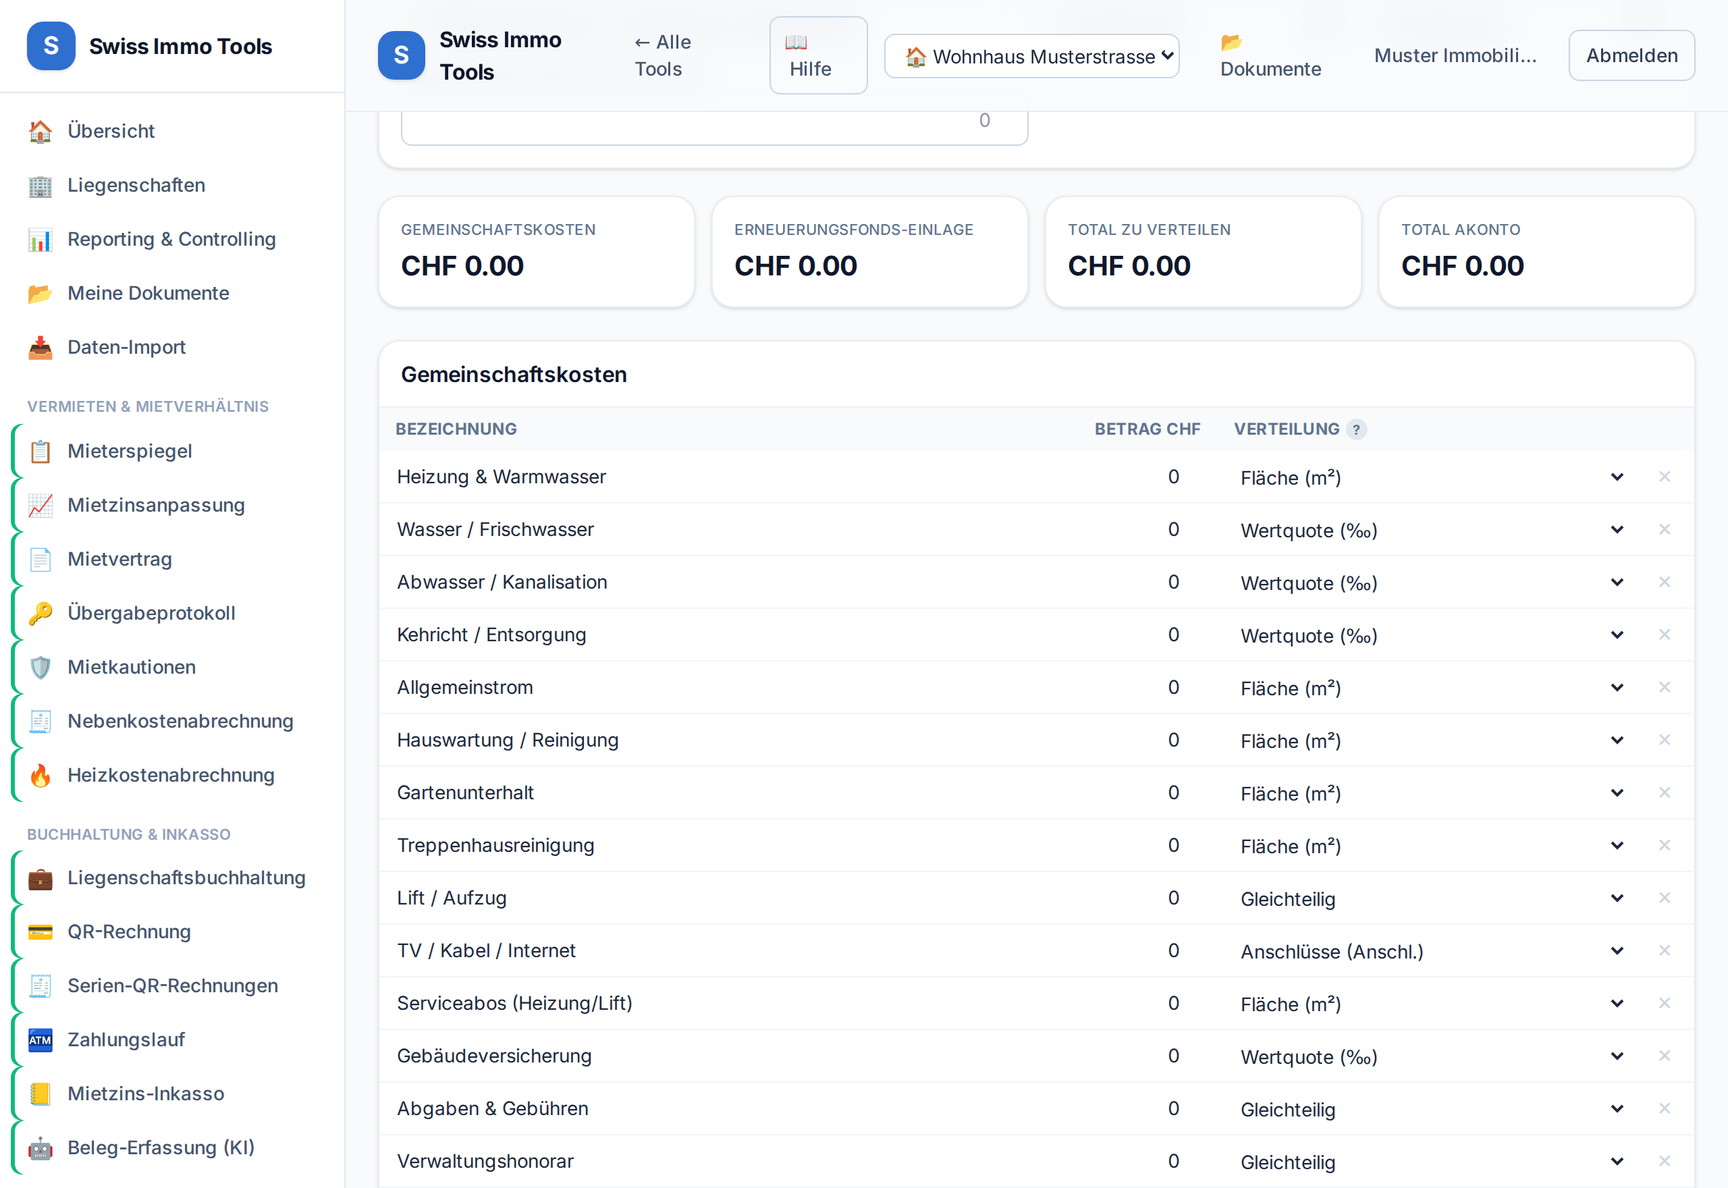The height and width of the screenshot is (1188, 1728).
Task: Click the Liegenschaftsbuchhaltung briefcase icon
Action: (40, 878)
